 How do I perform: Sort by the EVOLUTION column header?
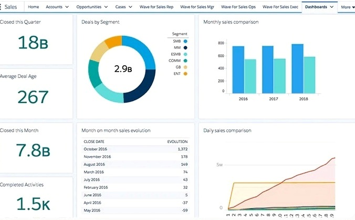[177, 142]
